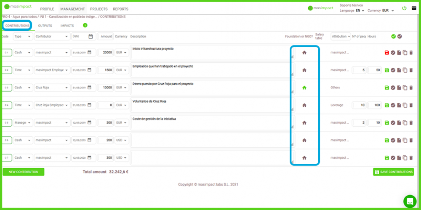Toggle the validate checkmark for row C-4
Image resolution: width=421 pixels, height=210 pixels.
tap(393, 105)
